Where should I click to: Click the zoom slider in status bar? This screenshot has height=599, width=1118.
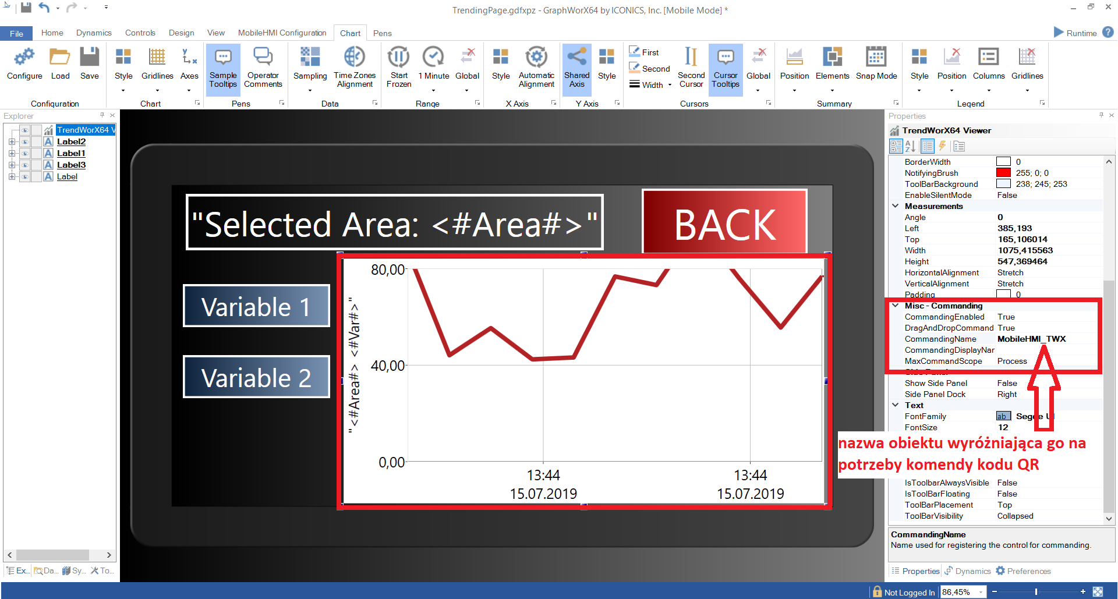pos(1036,591)
